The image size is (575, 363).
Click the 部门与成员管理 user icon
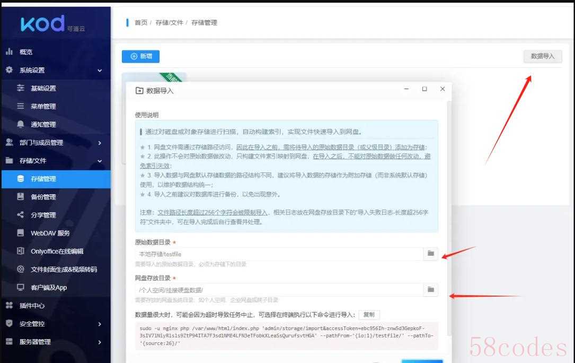(x=9, y=142)
